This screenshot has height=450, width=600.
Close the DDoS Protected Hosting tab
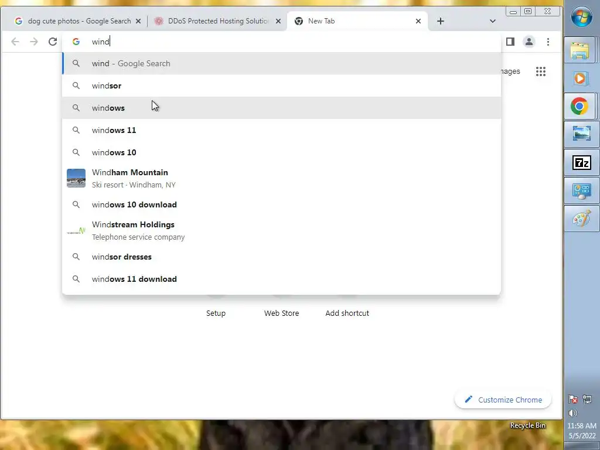tap(278, 21)
